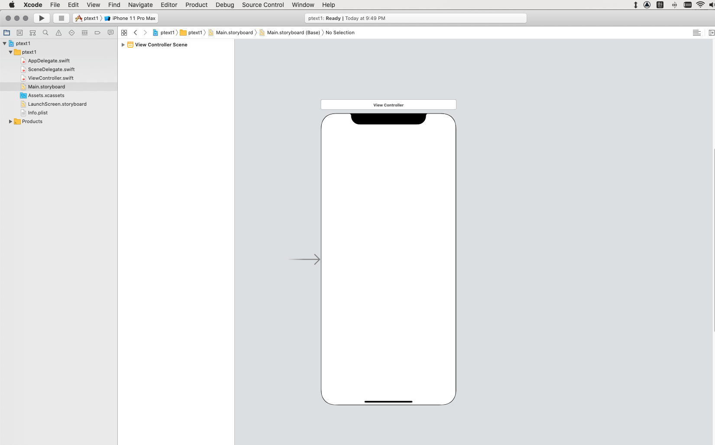
Task: Open the Source Control menu
Action: pyautogui.click(x=262, y=5)
